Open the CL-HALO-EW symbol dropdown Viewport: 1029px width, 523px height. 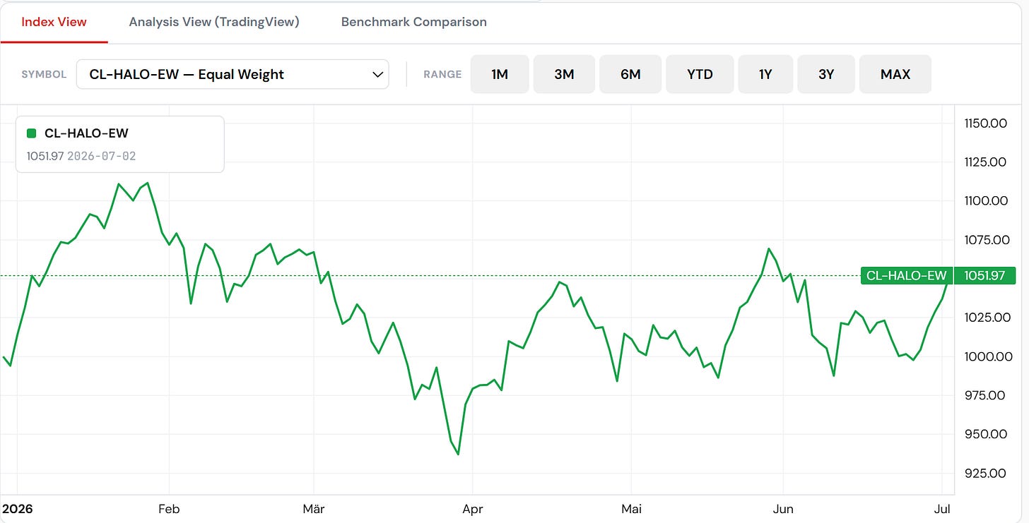point(233,74)
